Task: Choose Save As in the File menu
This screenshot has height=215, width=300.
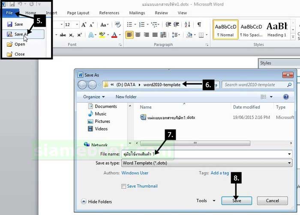Action: point(23,34)
